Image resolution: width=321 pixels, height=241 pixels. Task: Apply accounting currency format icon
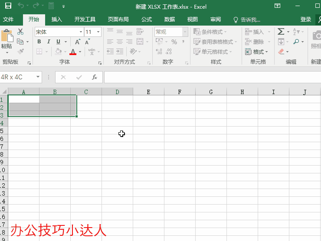159,42
